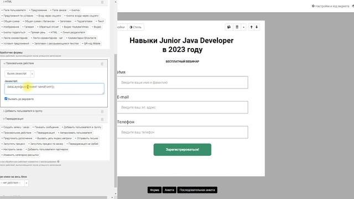
Task: Add a Предложение element
Action: pos(38,10)
